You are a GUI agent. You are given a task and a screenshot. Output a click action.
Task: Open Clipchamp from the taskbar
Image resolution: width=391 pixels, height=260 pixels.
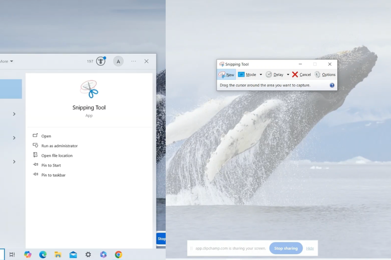[x=103, y=255]
